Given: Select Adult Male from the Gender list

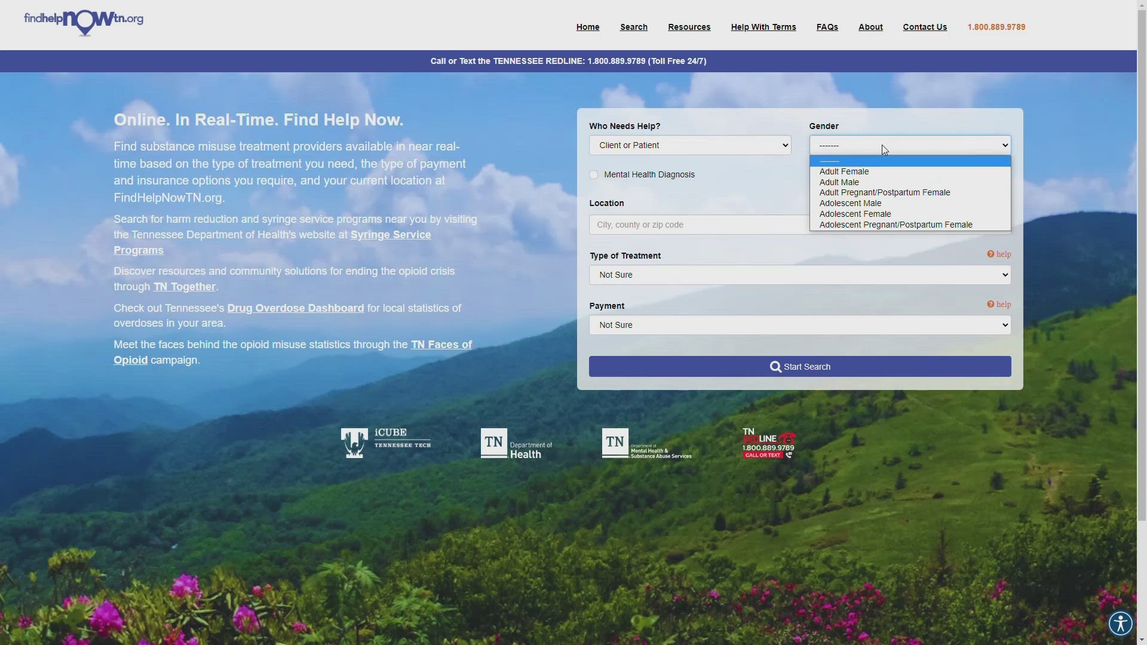Looking at the screenshot, I should coord(910,182).
